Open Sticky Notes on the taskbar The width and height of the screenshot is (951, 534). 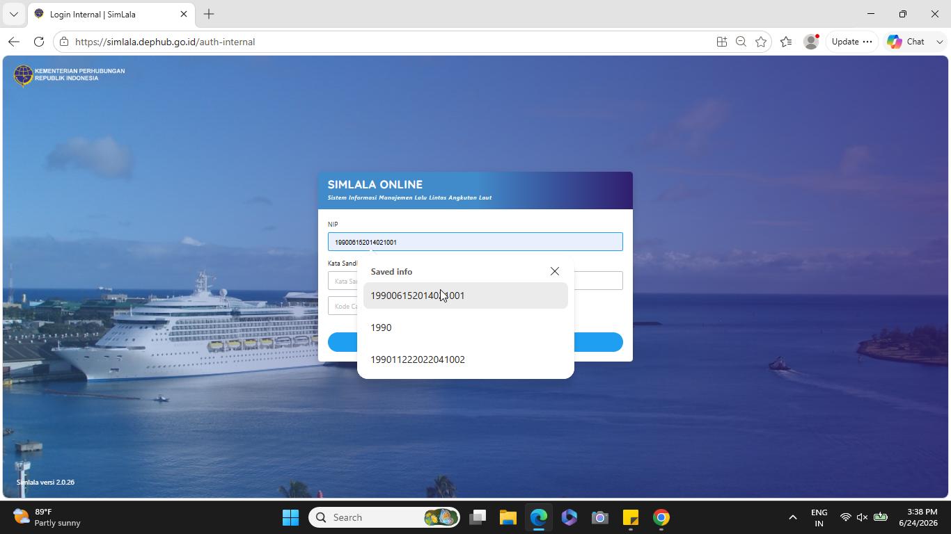[631, 517]
